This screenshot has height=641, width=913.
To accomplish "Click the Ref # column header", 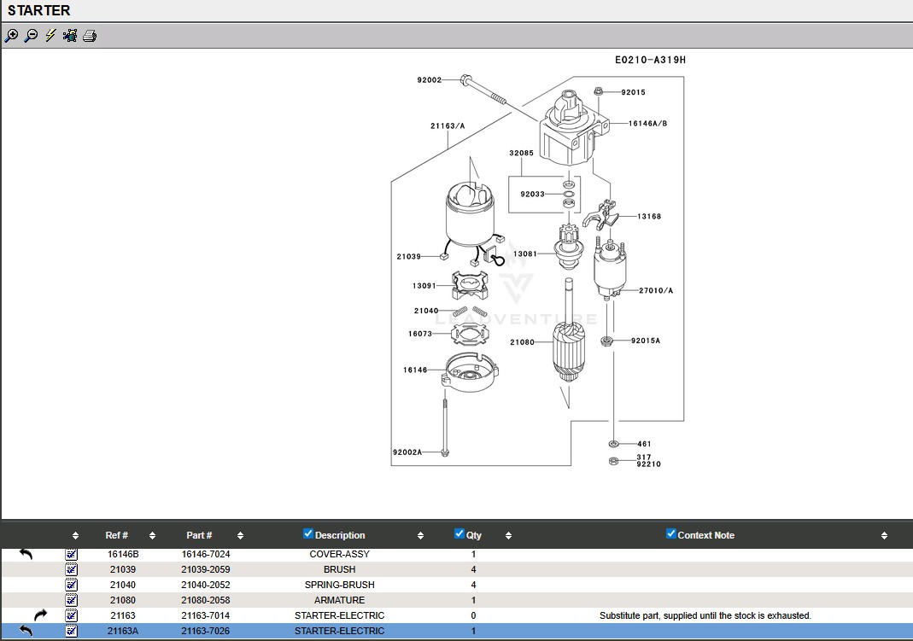I will point(117,535).
